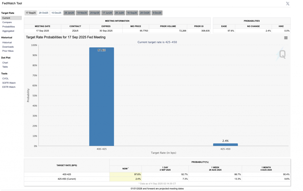The image size is (303, 191).
Task: Switch to the 10 Dec25 meeting tab
Action: (x=56, y=13)
